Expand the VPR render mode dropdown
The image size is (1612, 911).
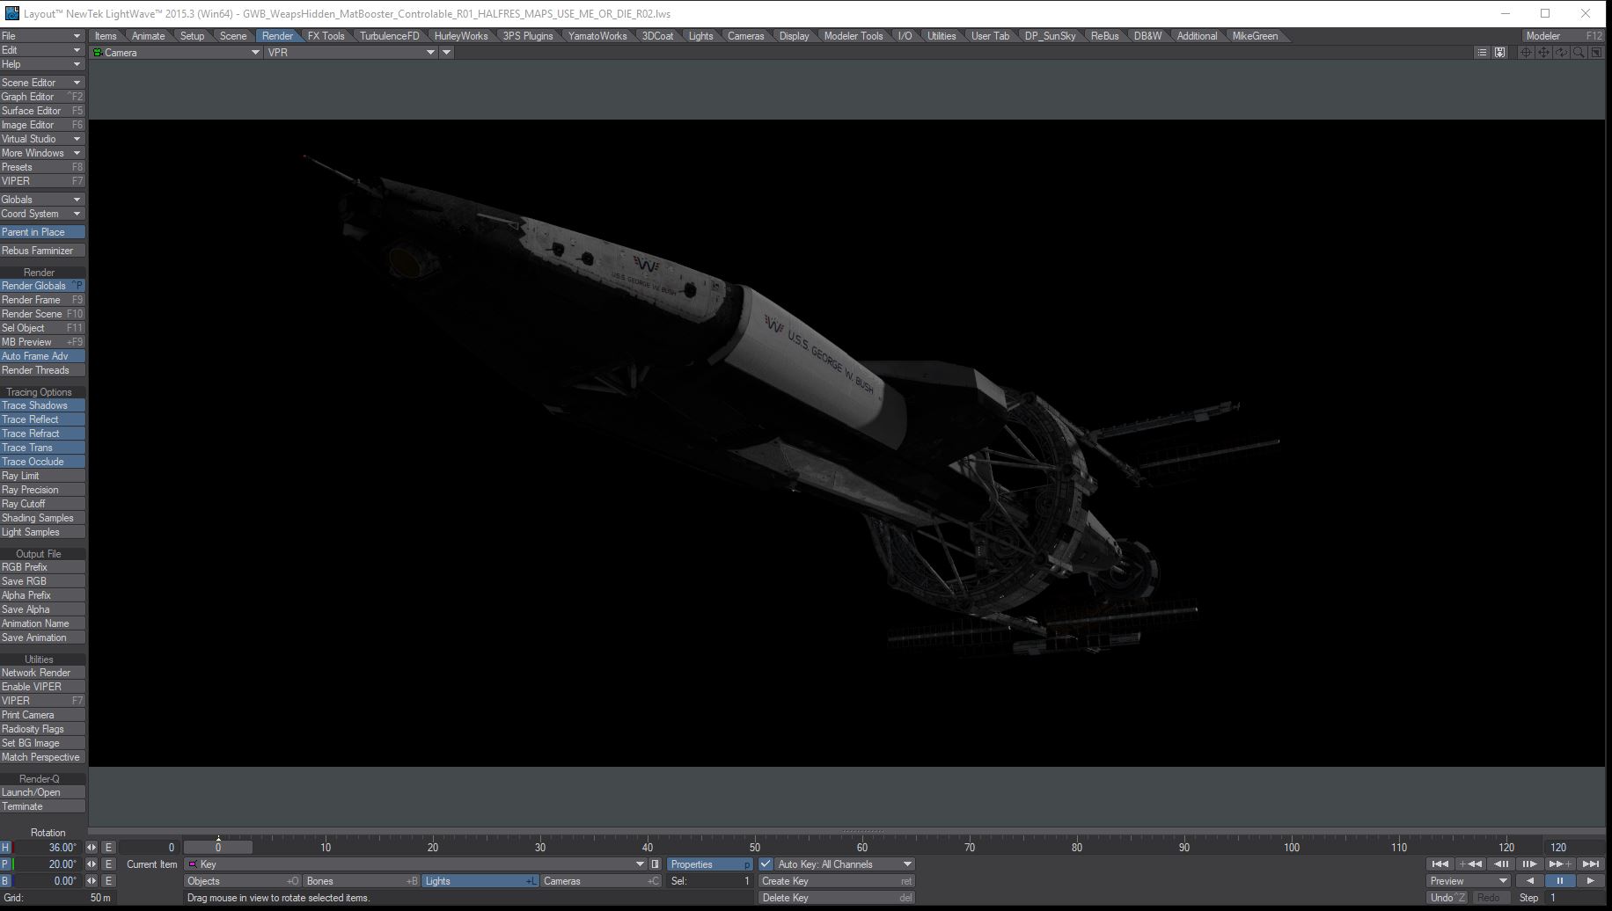351,53
